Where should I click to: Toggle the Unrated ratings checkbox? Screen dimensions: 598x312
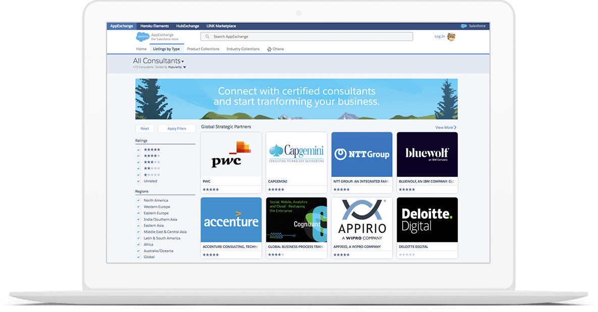click(x=138, y=181)
